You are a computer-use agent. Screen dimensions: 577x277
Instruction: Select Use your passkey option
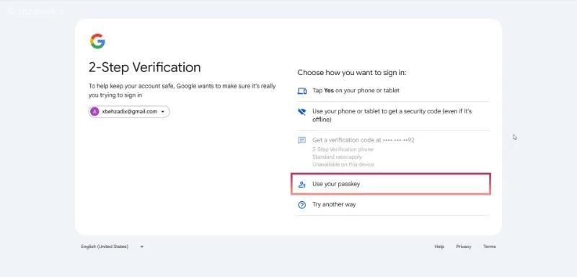tap(391, 184)
